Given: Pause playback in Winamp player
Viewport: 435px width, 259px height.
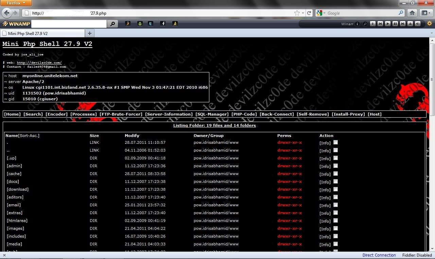Looking at the screenshot, I should (395, 24).
